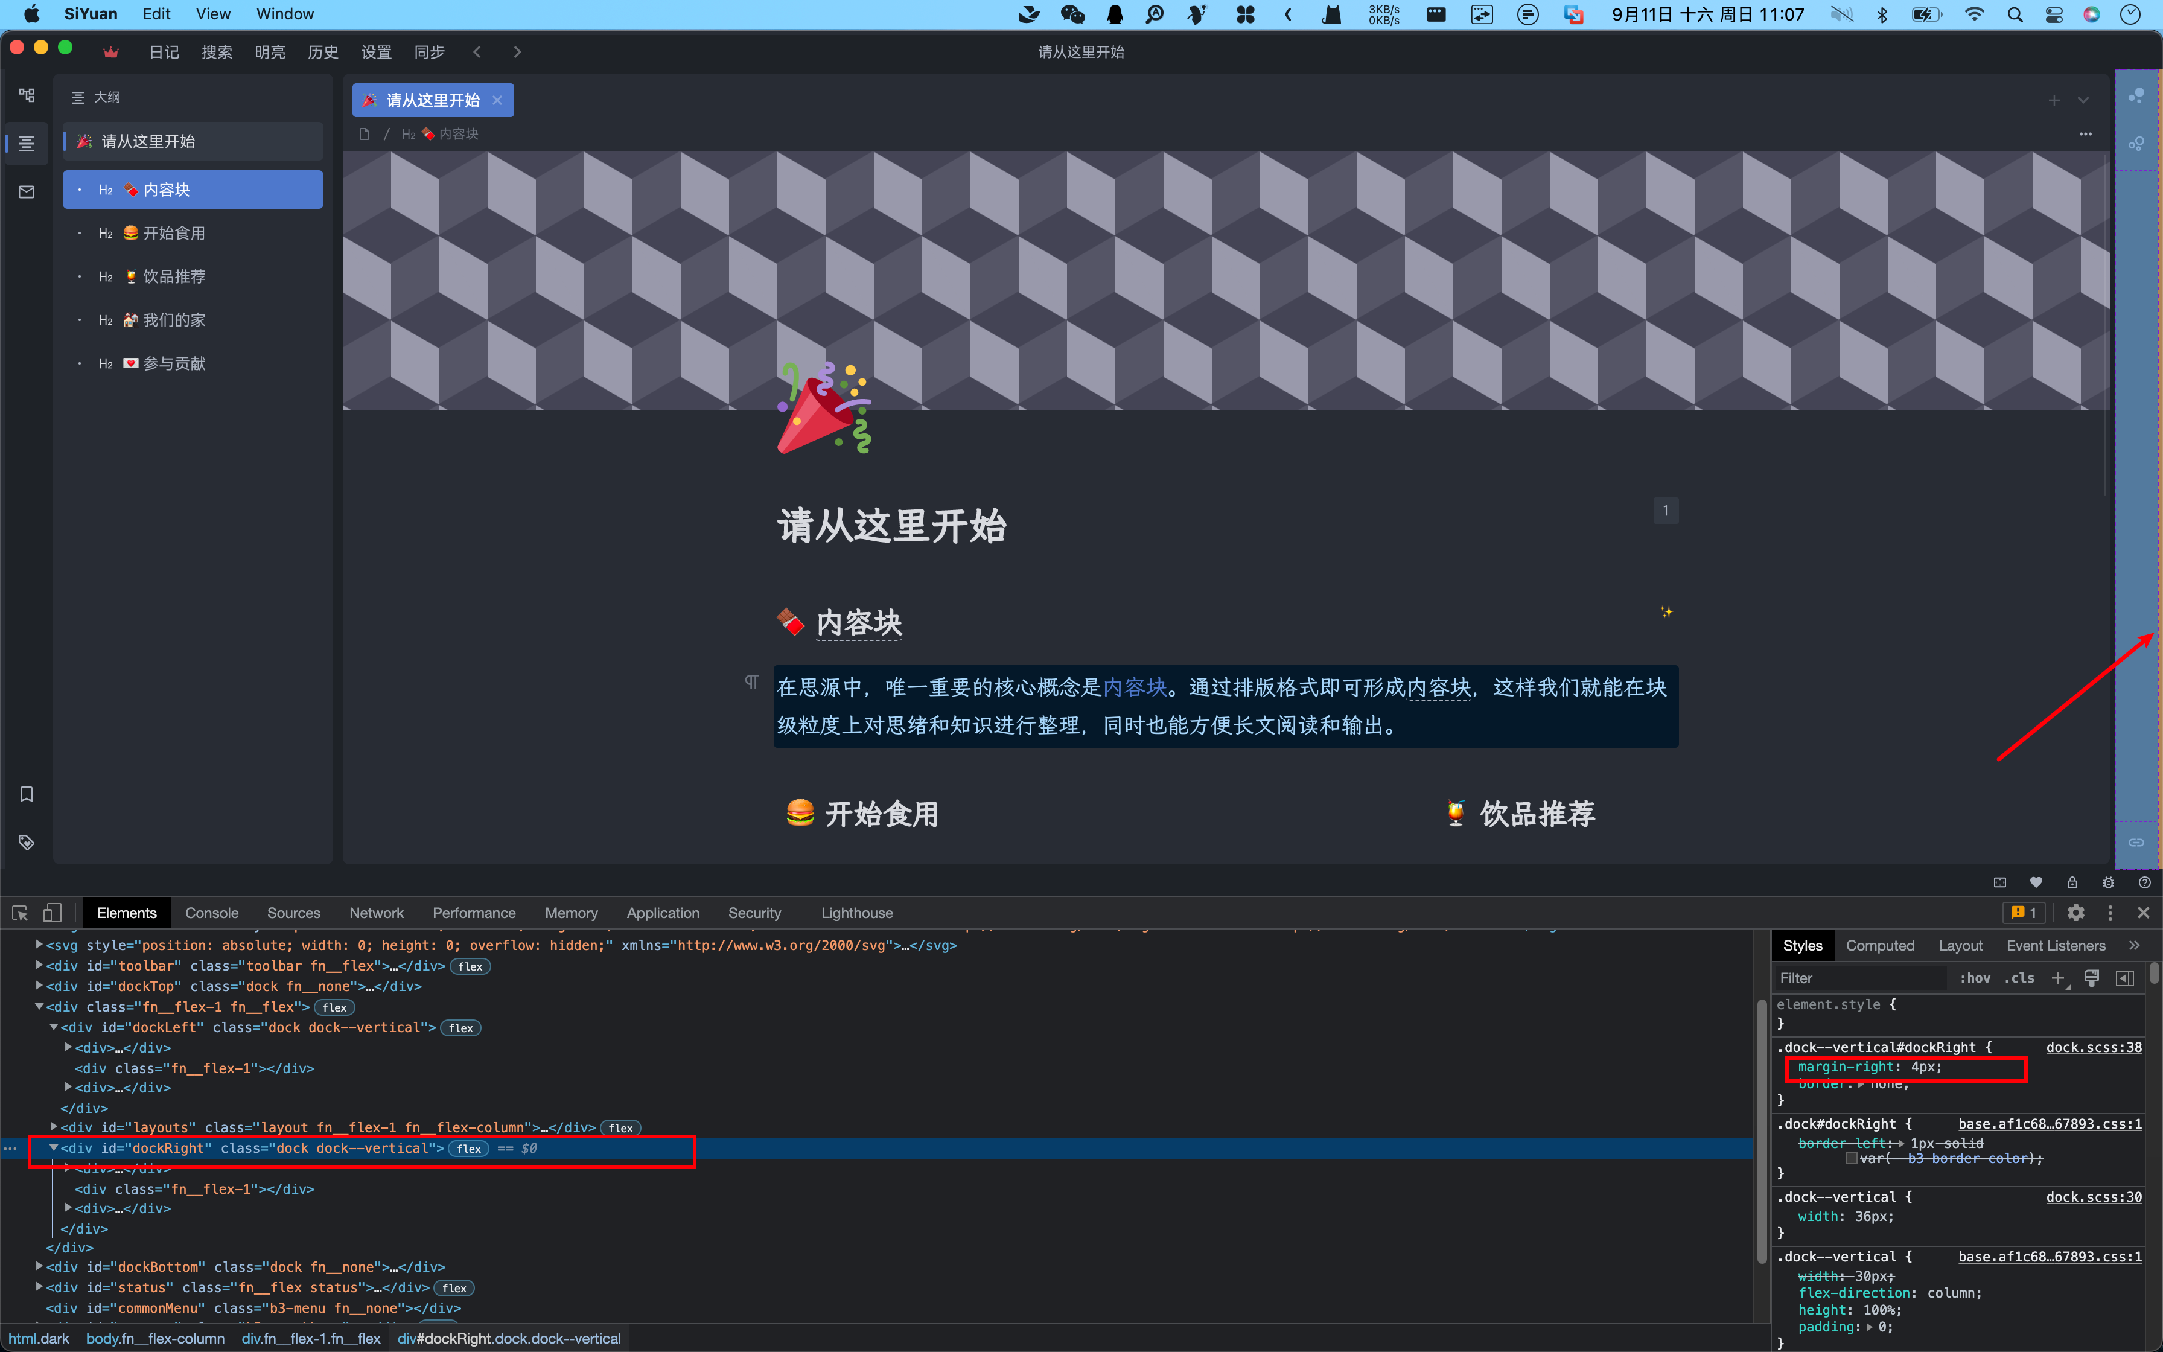Collapse the dockLeft div node
Viewport: 2163px width, 1352px height.
54,1027
